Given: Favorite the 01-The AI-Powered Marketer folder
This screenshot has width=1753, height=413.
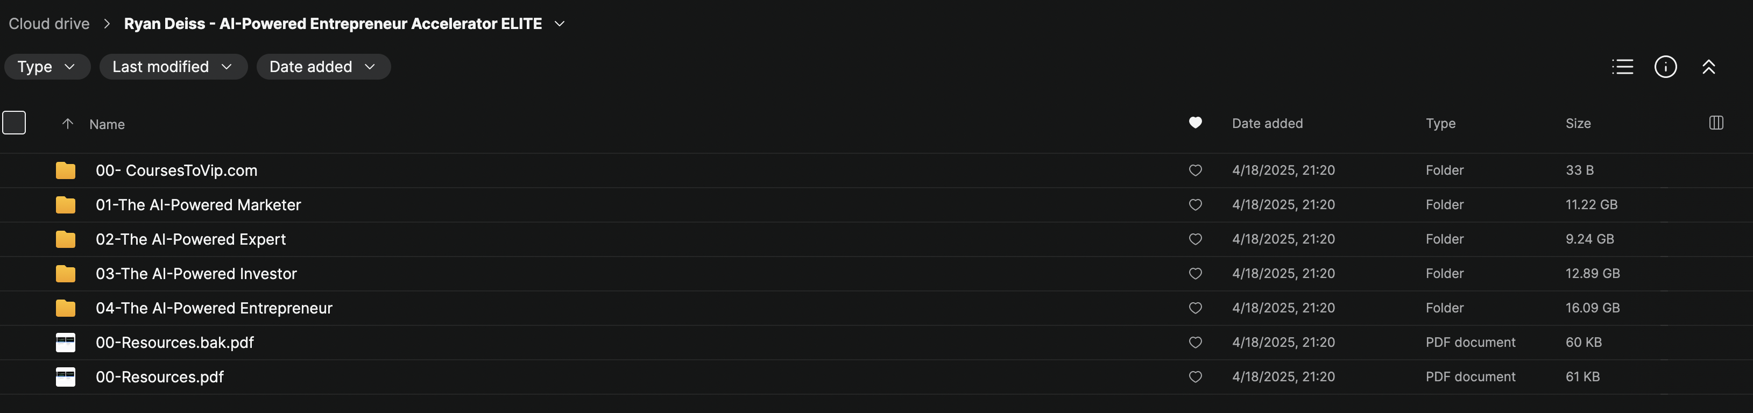Looking at the screenshot, I should coord(1195,205).
